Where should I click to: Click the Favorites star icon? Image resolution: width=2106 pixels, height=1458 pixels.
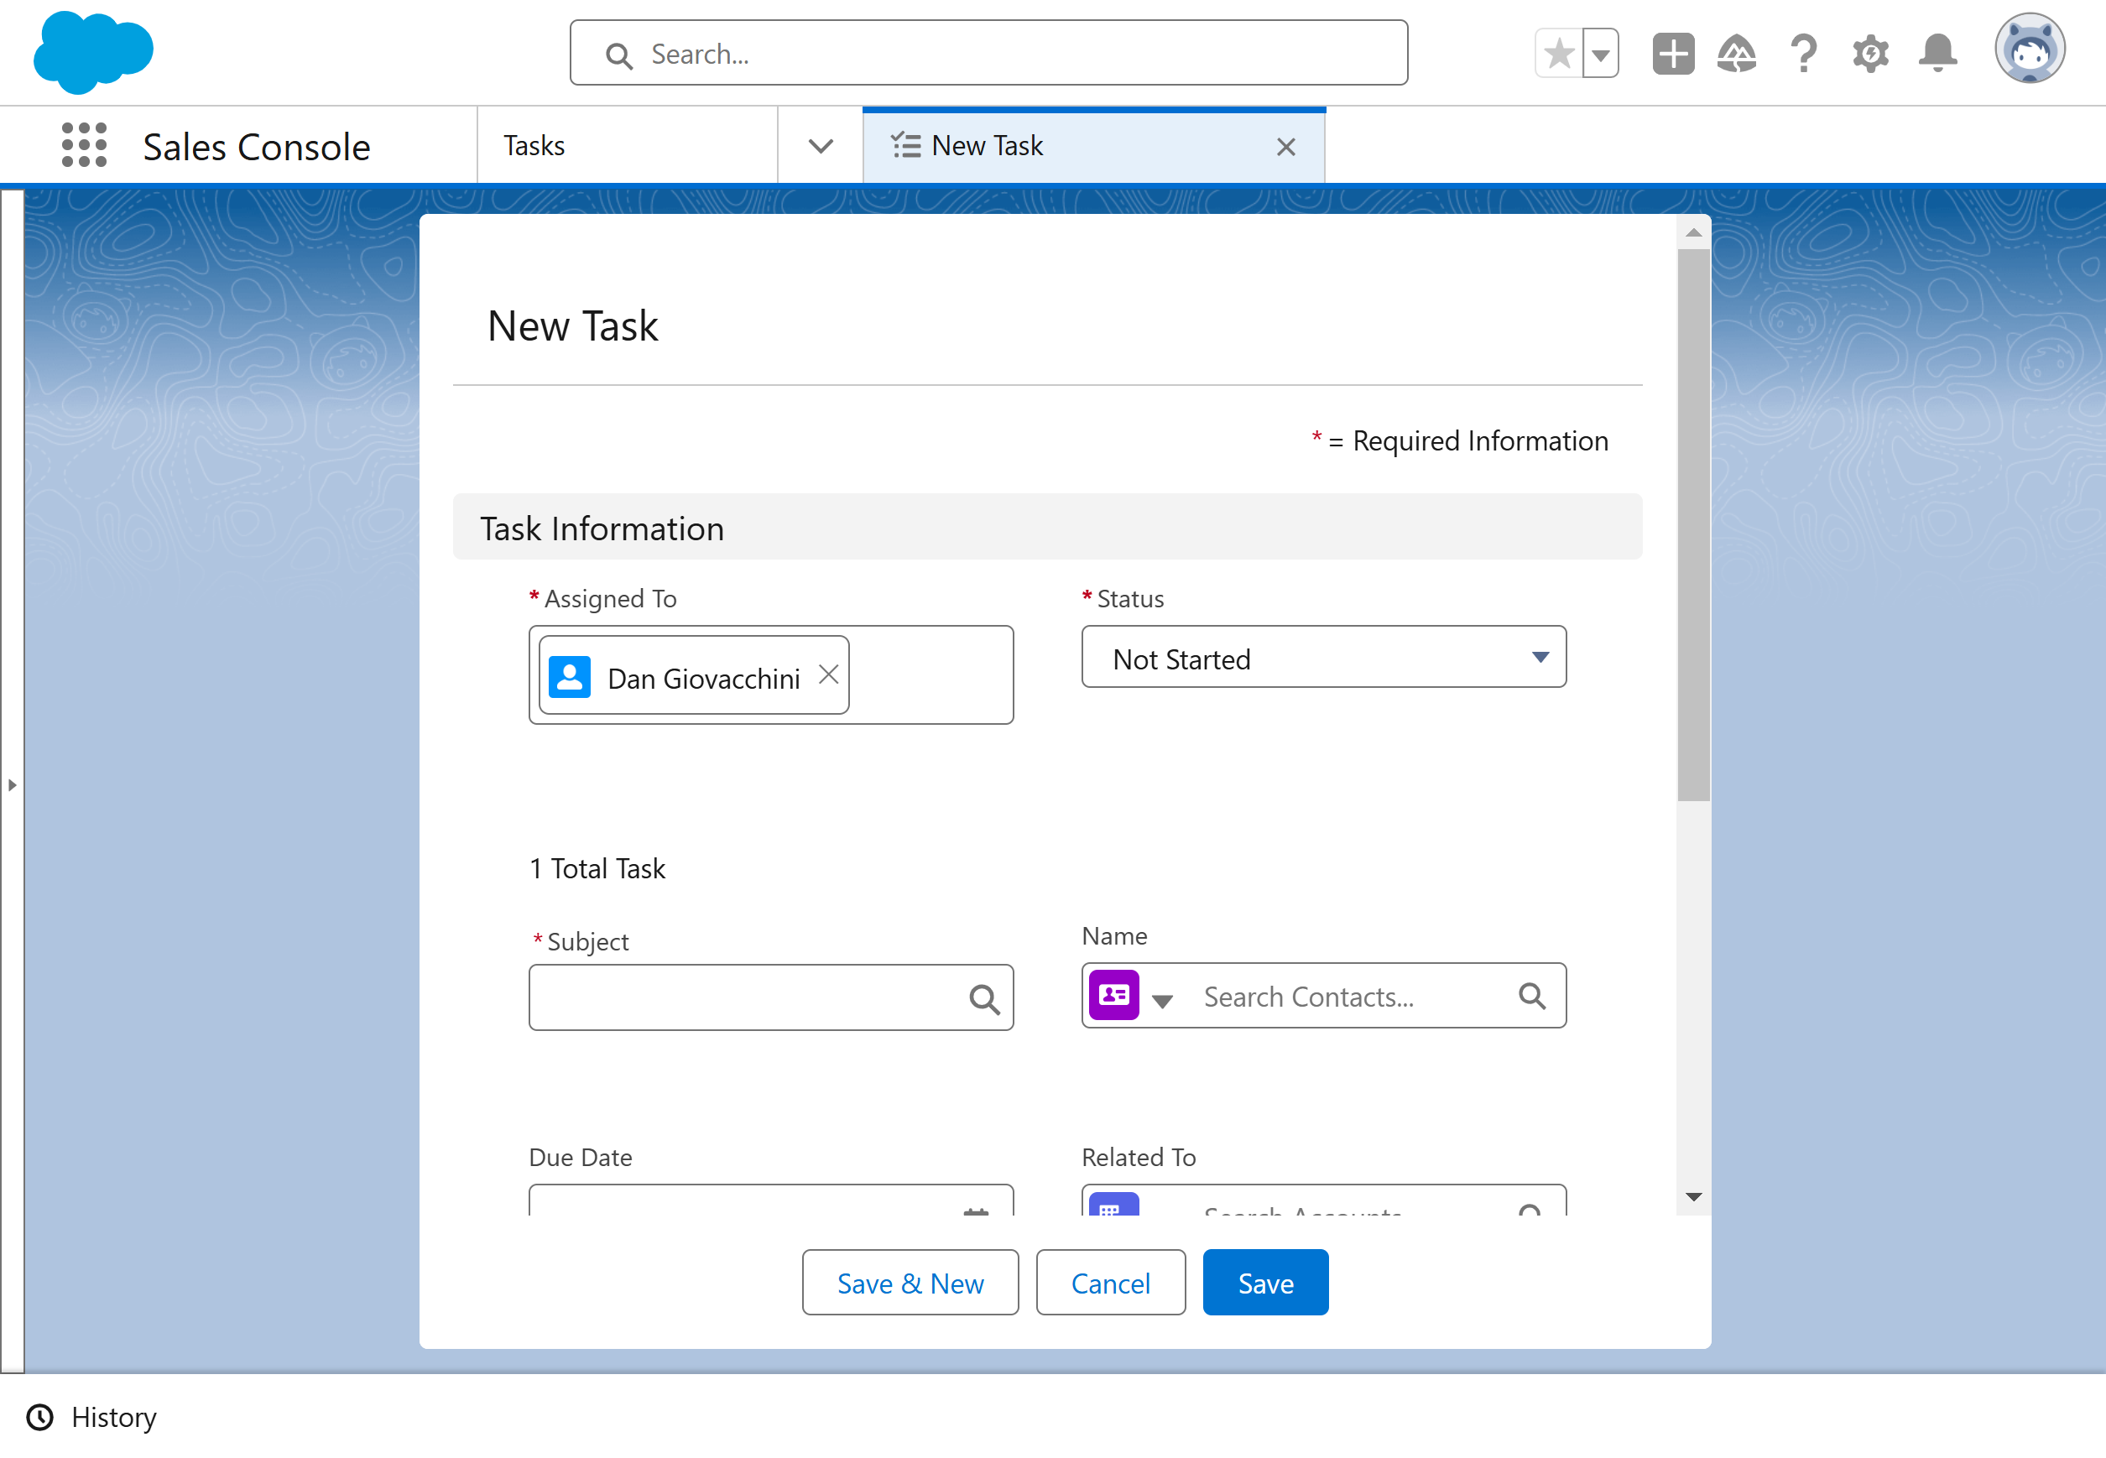(x=1559, y=54)
